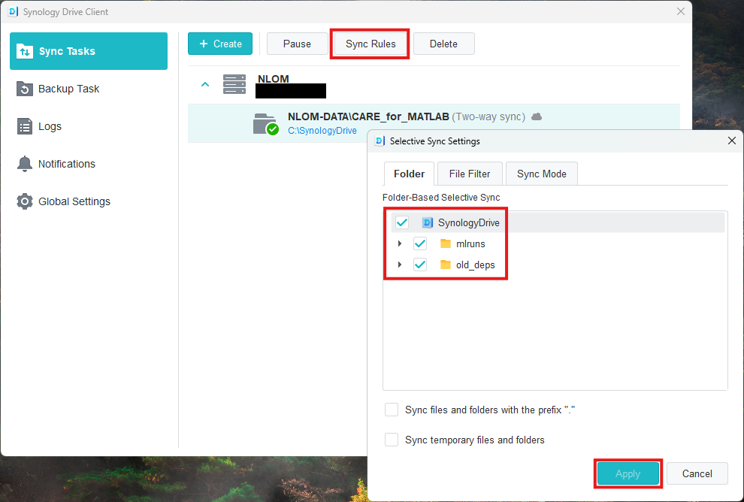
Task: Apply the selective sync settings
Action: (x=628, y=473)
